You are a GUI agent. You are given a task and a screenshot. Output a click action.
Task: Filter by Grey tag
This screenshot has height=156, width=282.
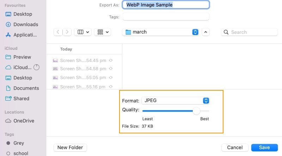tap(15, 143)
